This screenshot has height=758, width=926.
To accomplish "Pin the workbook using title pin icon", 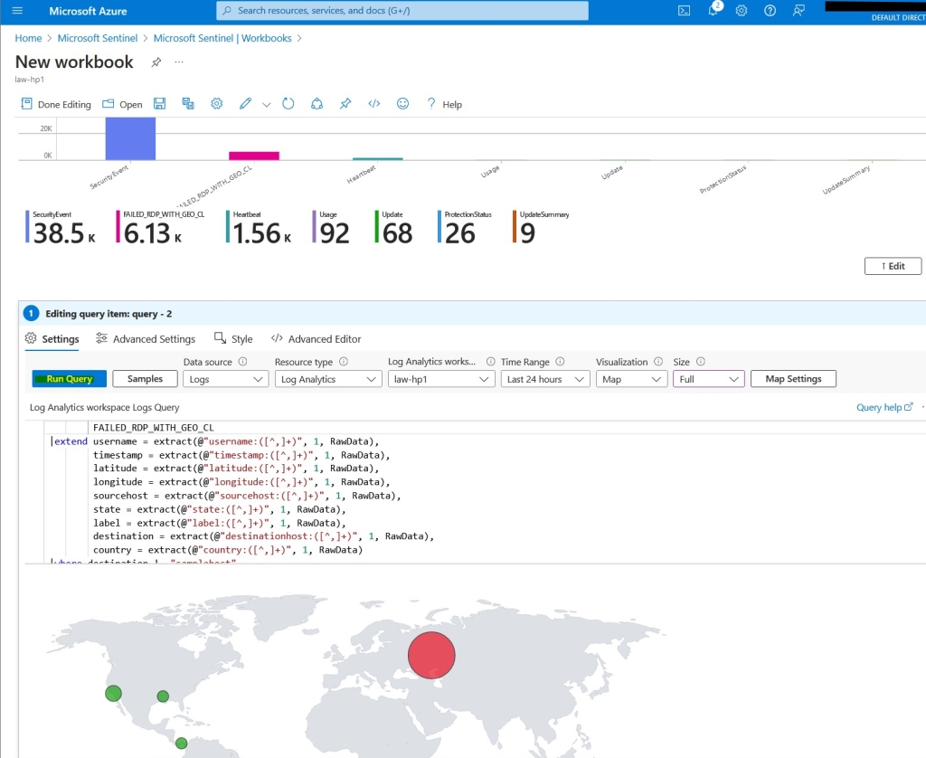I will pyautogui.click(x=156, y=62).
